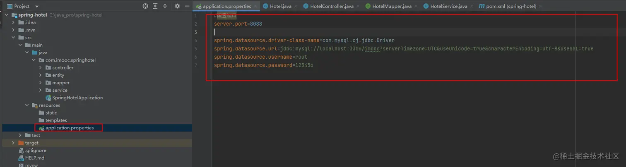Expand the entity package
626x167 pixels.
pos(41,75)
